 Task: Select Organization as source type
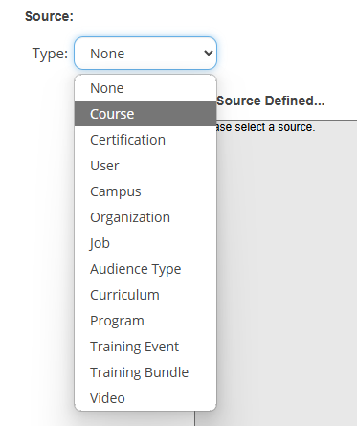(x=145, y=217)
